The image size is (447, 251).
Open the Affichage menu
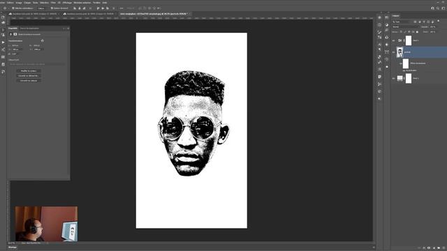67,3
